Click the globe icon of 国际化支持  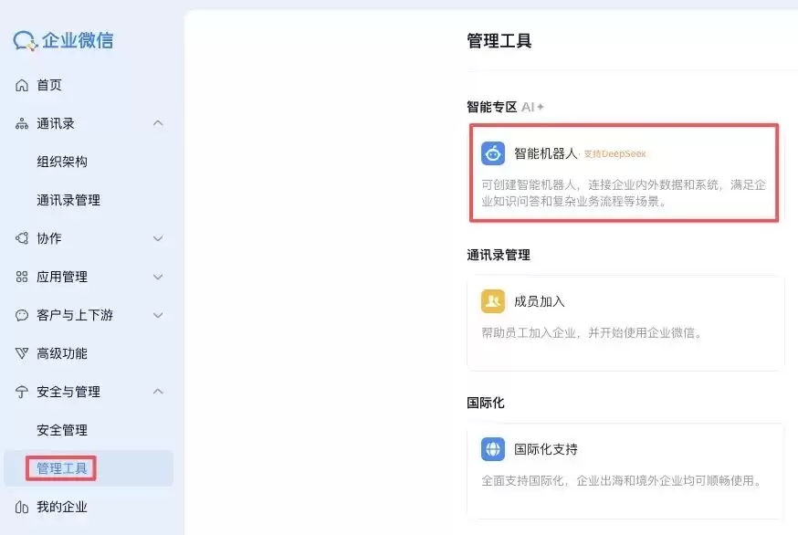pos(493,449)
